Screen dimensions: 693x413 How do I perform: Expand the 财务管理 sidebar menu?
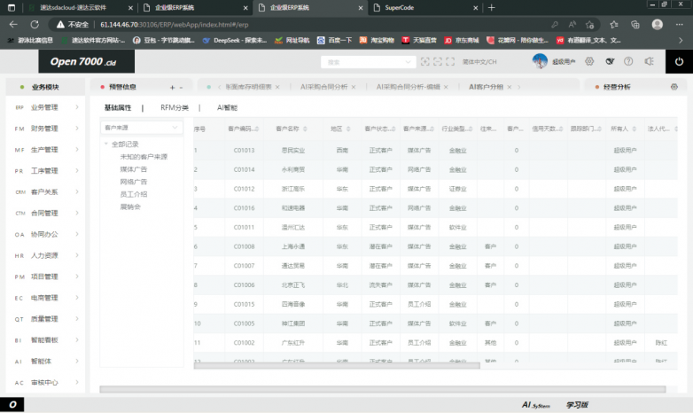pyautogui.click(x=44, y=129)
